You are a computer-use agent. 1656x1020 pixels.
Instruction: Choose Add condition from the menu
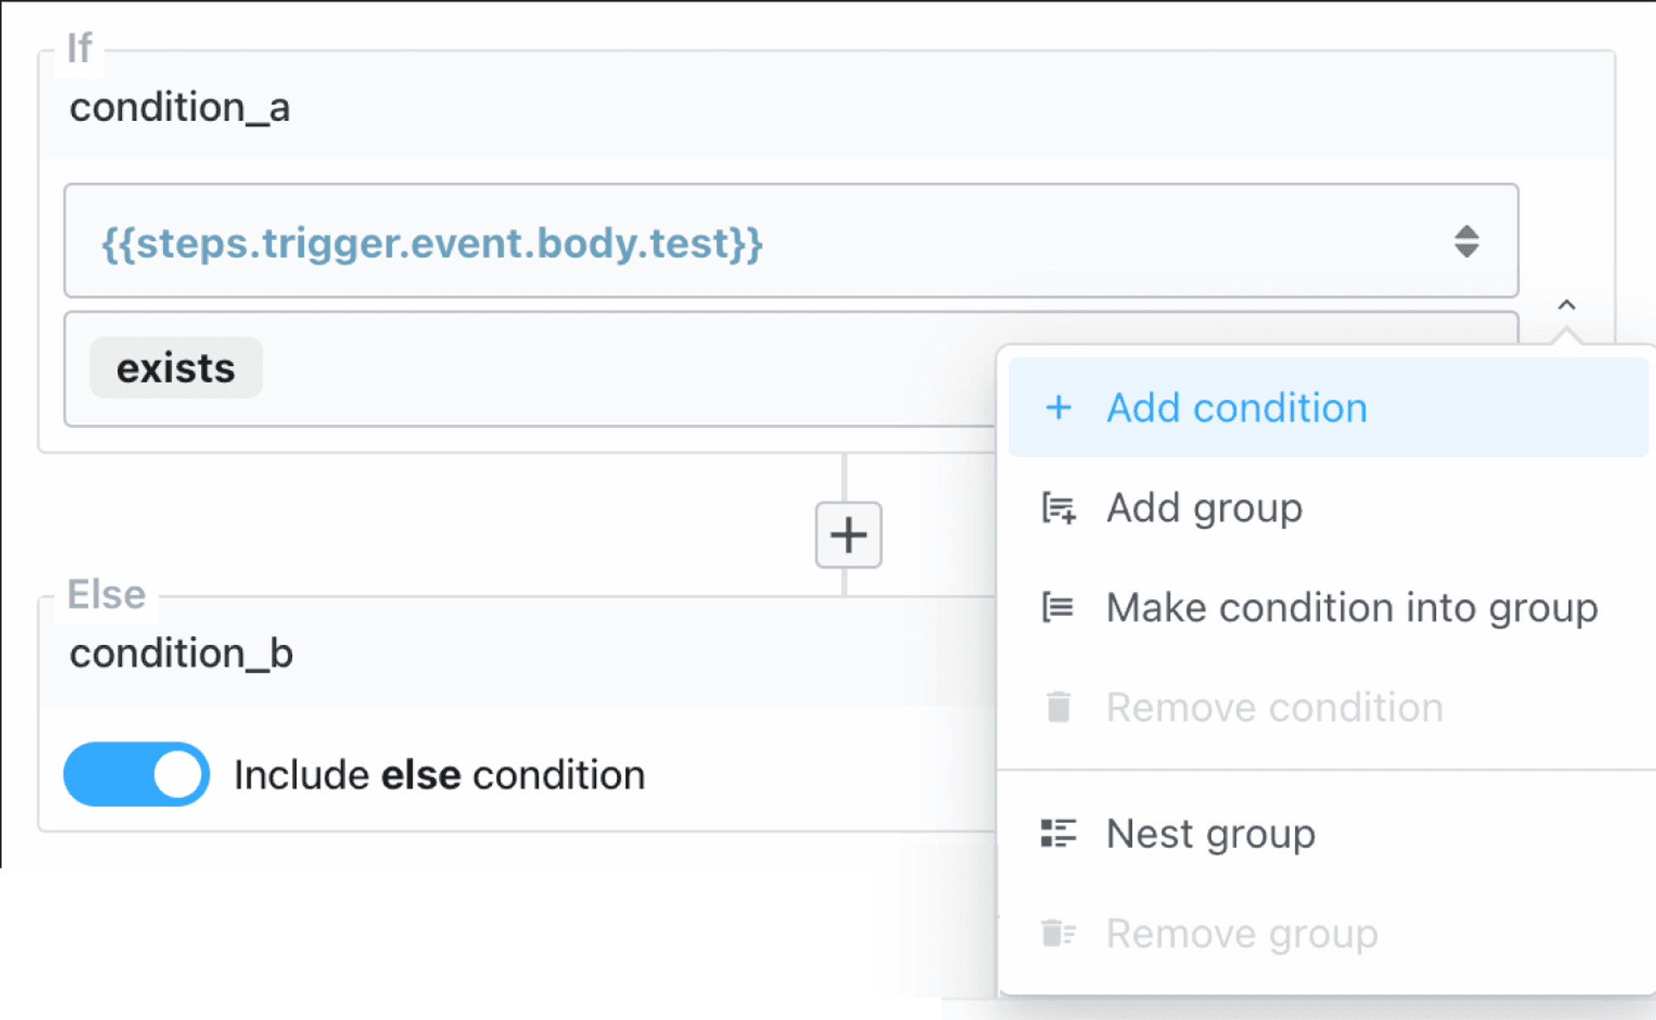point(1328,407)
